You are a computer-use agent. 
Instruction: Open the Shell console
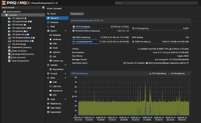pos(57,27)
